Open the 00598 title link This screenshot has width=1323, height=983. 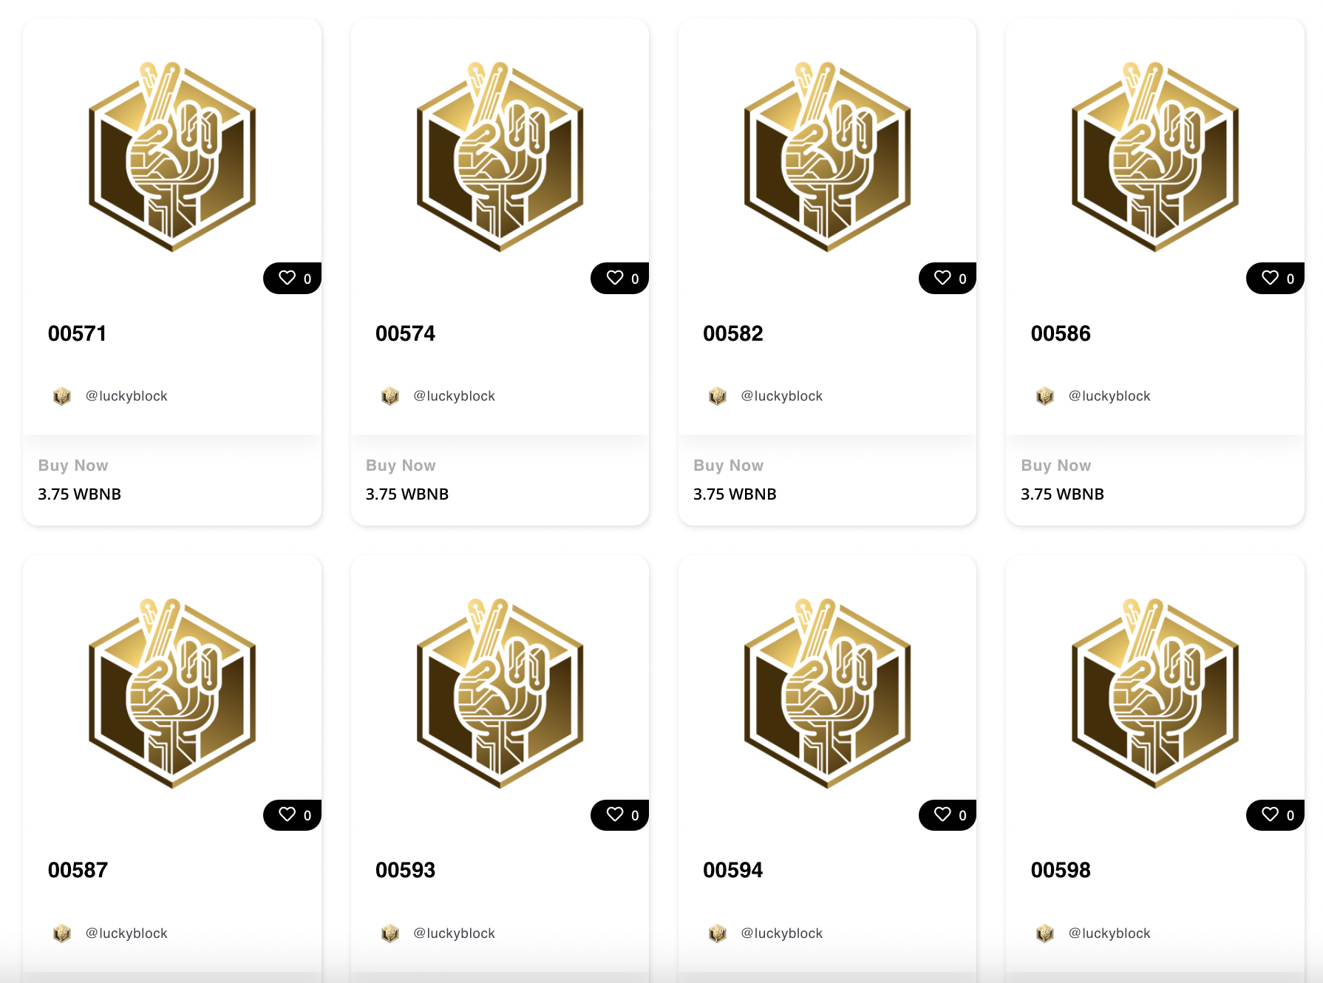1060,870
